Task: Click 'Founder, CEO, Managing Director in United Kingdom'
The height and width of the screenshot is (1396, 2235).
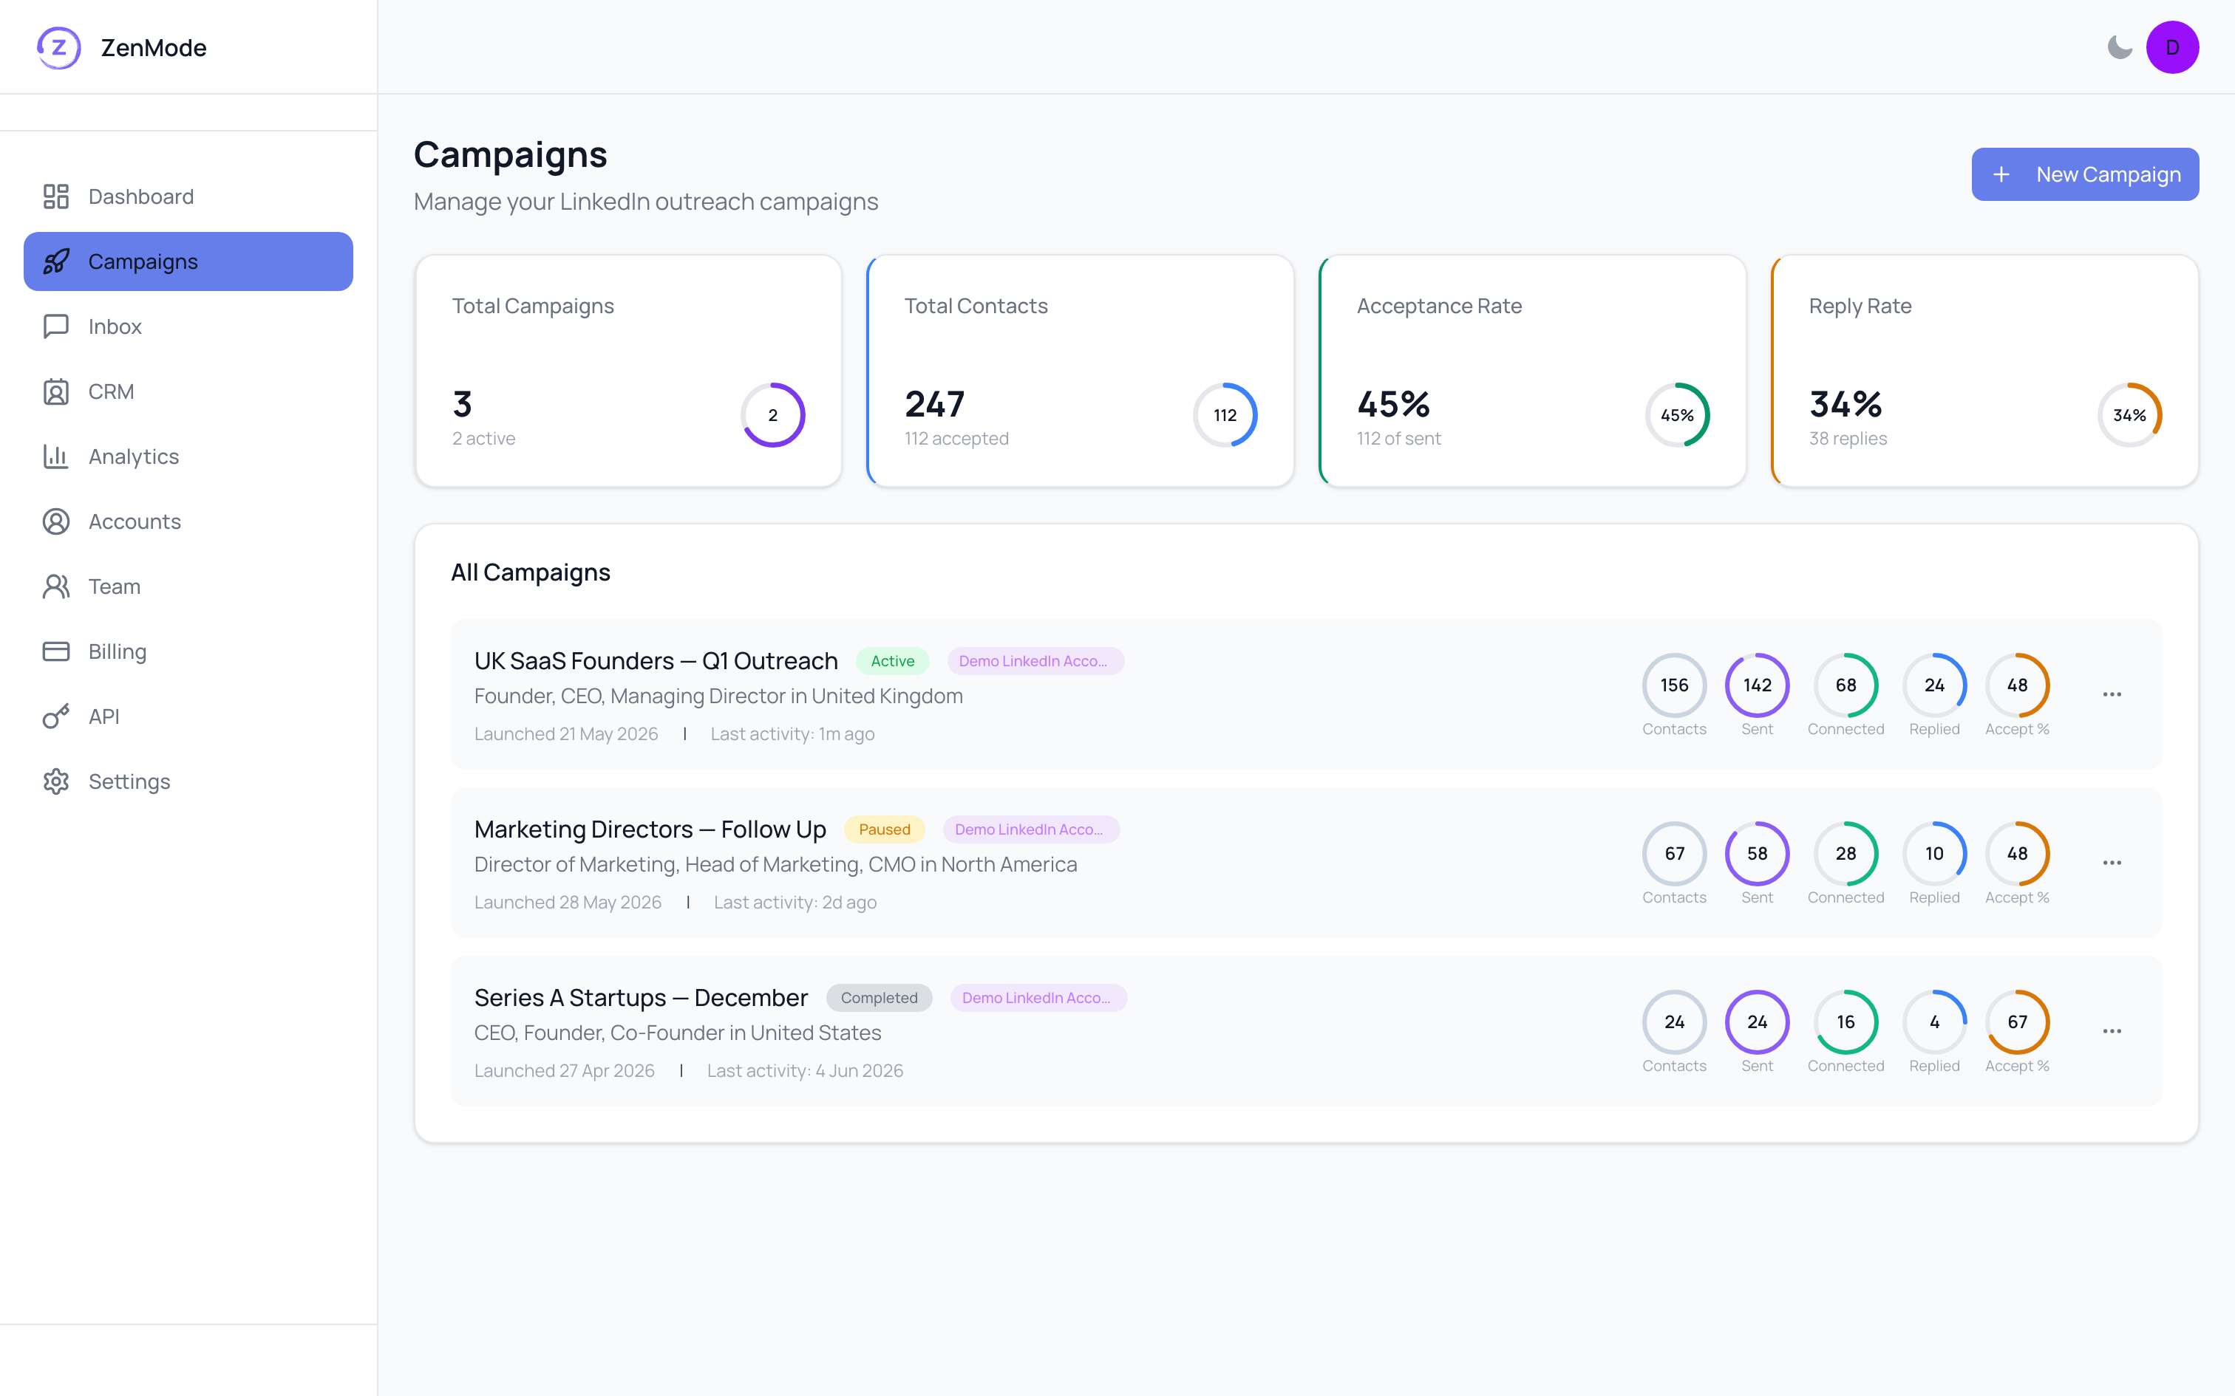Action: 718,696
